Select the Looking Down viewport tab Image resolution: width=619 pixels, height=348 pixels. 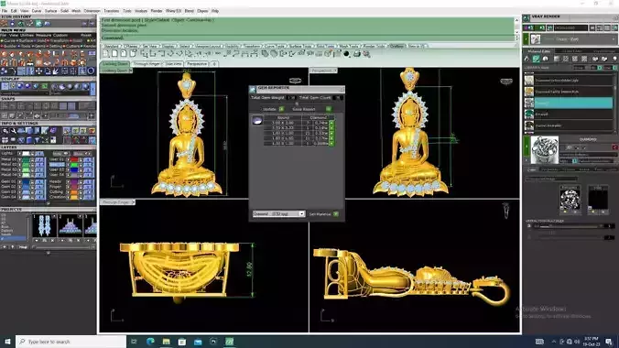click(115, 63)
